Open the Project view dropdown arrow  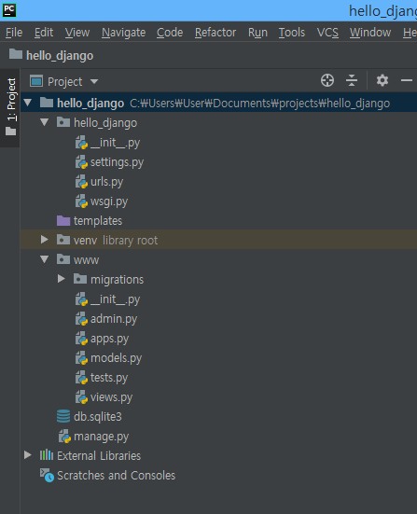94,81
